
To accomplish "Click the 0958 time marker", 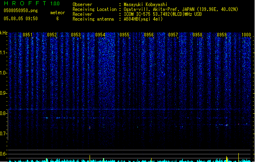I will point(197,35).
